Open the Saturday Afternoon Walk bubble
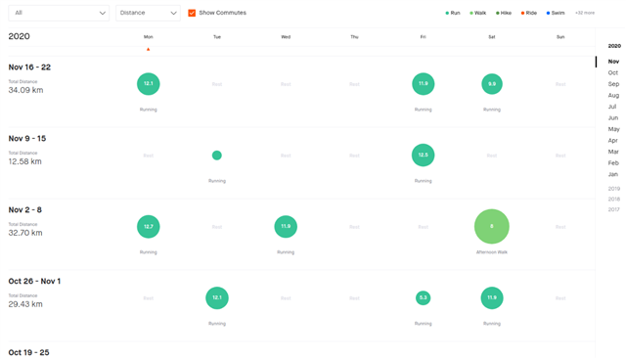The height and width of the screenshot is (359, 626). pos(492,226)
